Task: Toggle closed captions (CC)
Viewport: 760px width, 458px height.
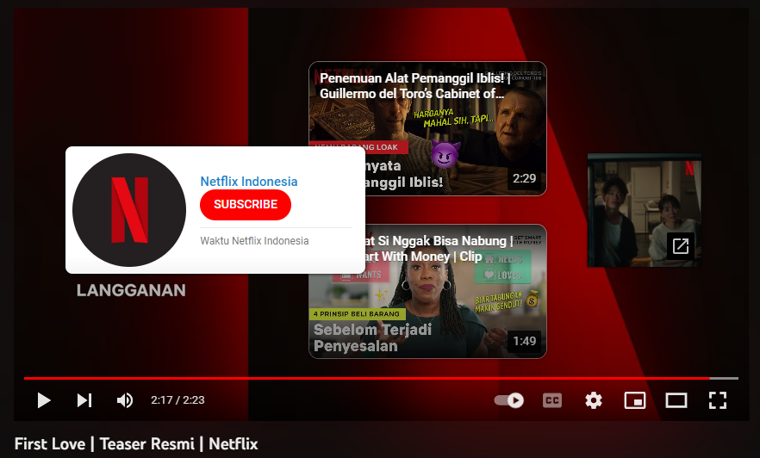Action: 552,400
